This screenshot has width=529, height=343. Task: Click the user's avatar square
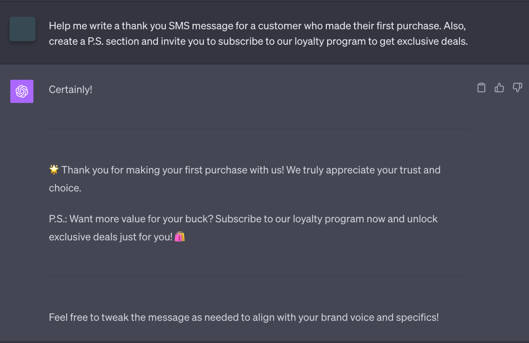tap(22, 29)
